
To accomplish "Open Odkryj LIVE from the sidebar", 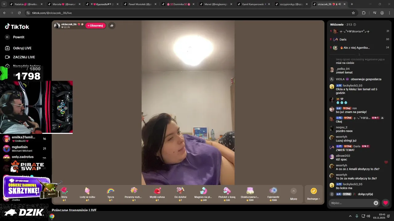I will pyautogui.click(x=22, y=48).
